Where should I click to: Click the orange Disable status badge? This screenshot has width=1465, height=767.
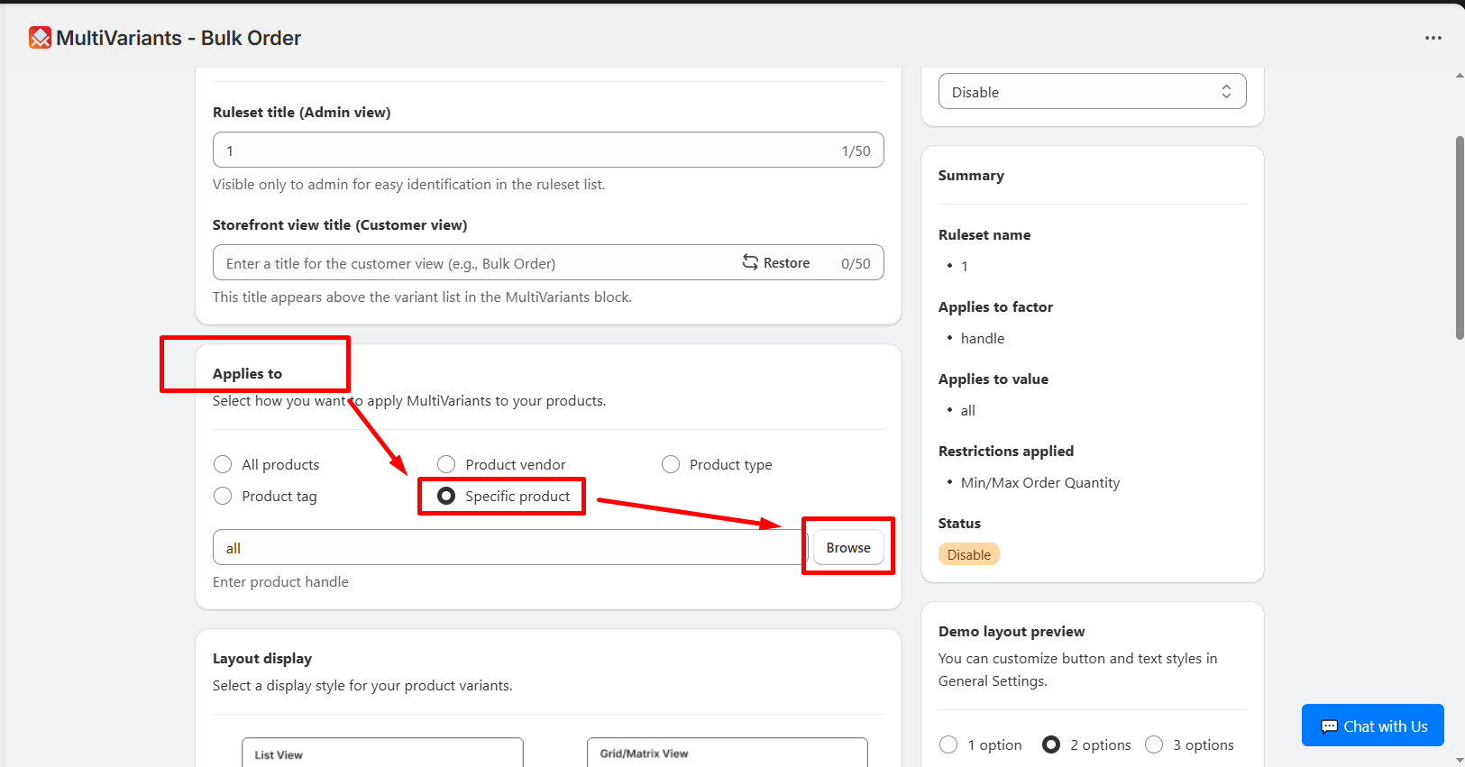click(x=969, y=554)
